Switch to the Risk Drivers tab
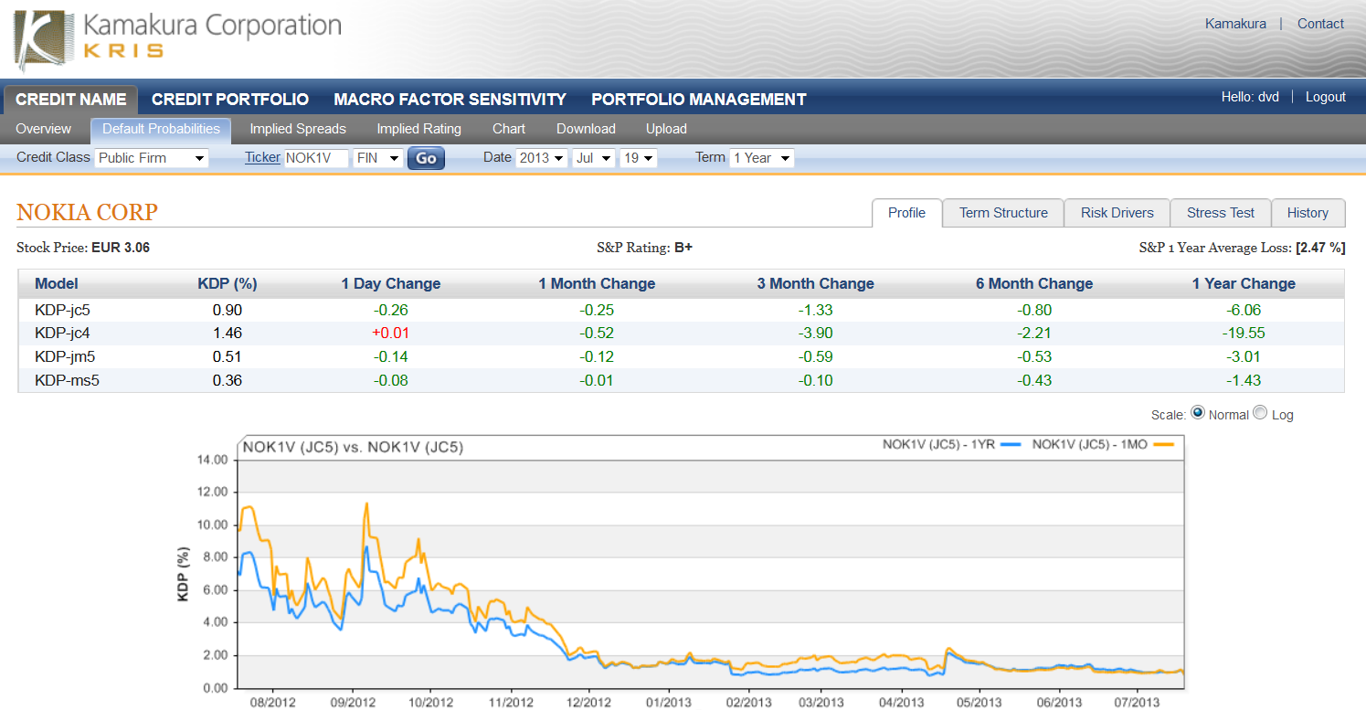 pos(1117,213)
